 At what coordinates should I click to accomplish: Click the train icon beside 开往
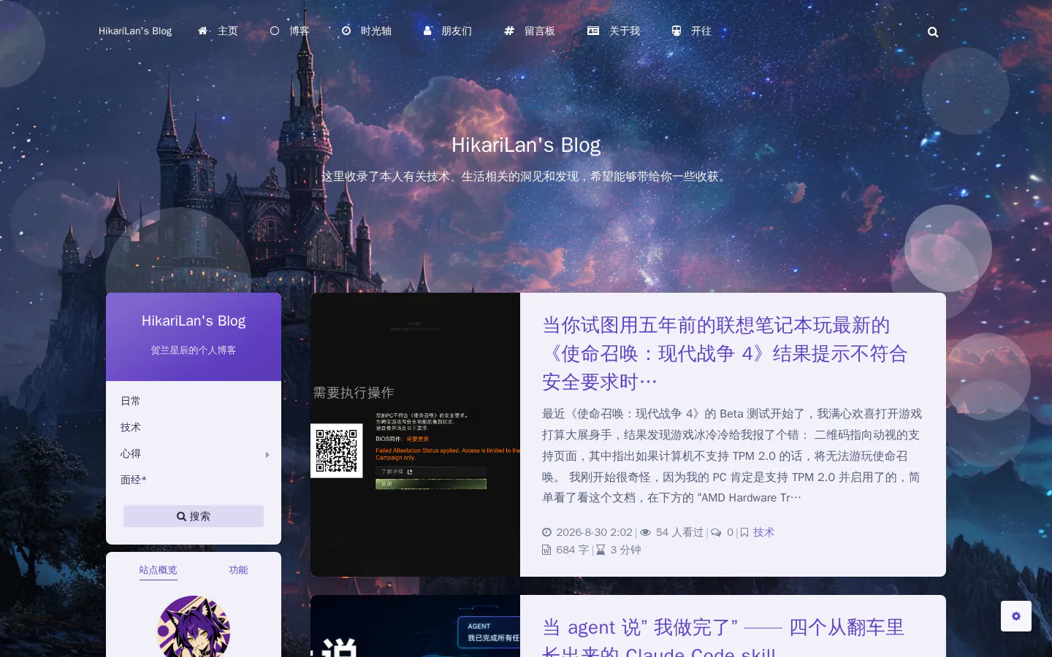pyautogui.click(x=676, y=31)
